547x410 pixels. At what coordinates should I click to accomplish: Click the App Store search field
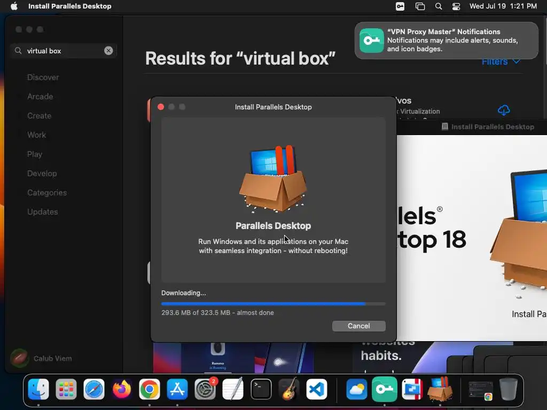(64, 51)
